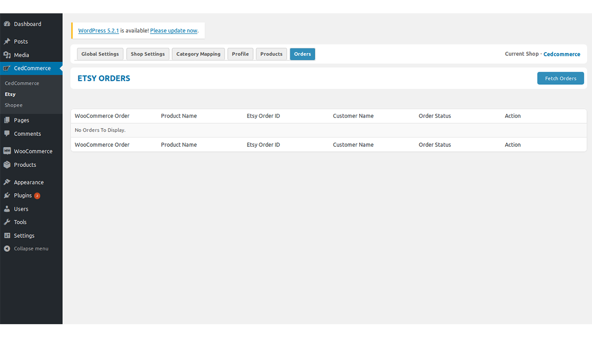The image size is (592, 337).
Task: Switch to the Category Mapping tab
Action: click(198, 54)
